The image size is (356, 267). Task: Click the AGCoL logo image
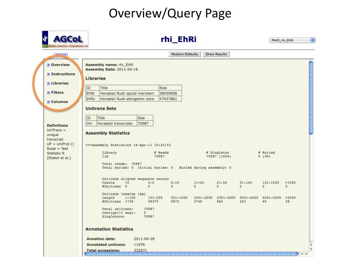[65, 40]
